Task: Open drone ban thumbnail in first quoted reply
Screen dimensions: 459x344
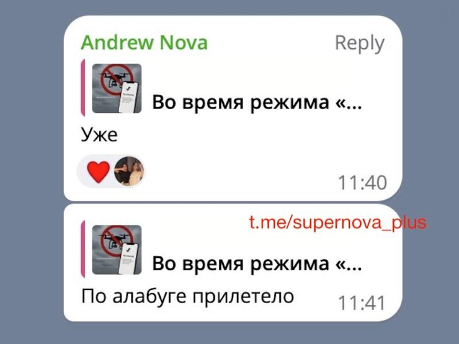Action: pos(117,89)
